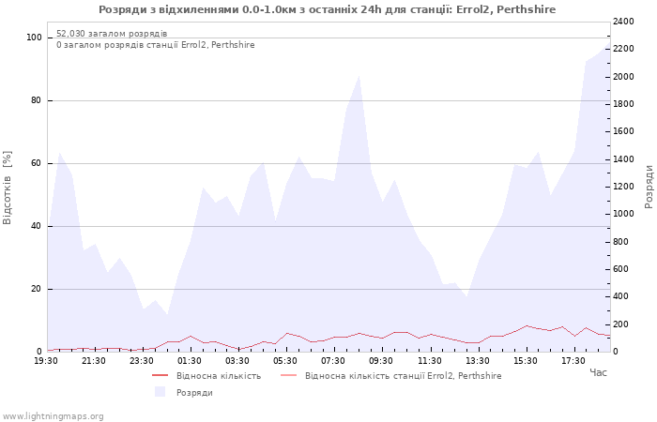Click the 19:30 time axis label
The width and height of the screenshot is (657, 422).
[x=46, y=361]
